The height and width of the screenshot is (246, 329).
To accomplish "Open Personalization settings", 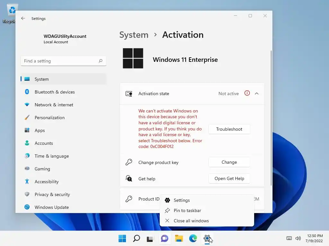I will point(63,118).
